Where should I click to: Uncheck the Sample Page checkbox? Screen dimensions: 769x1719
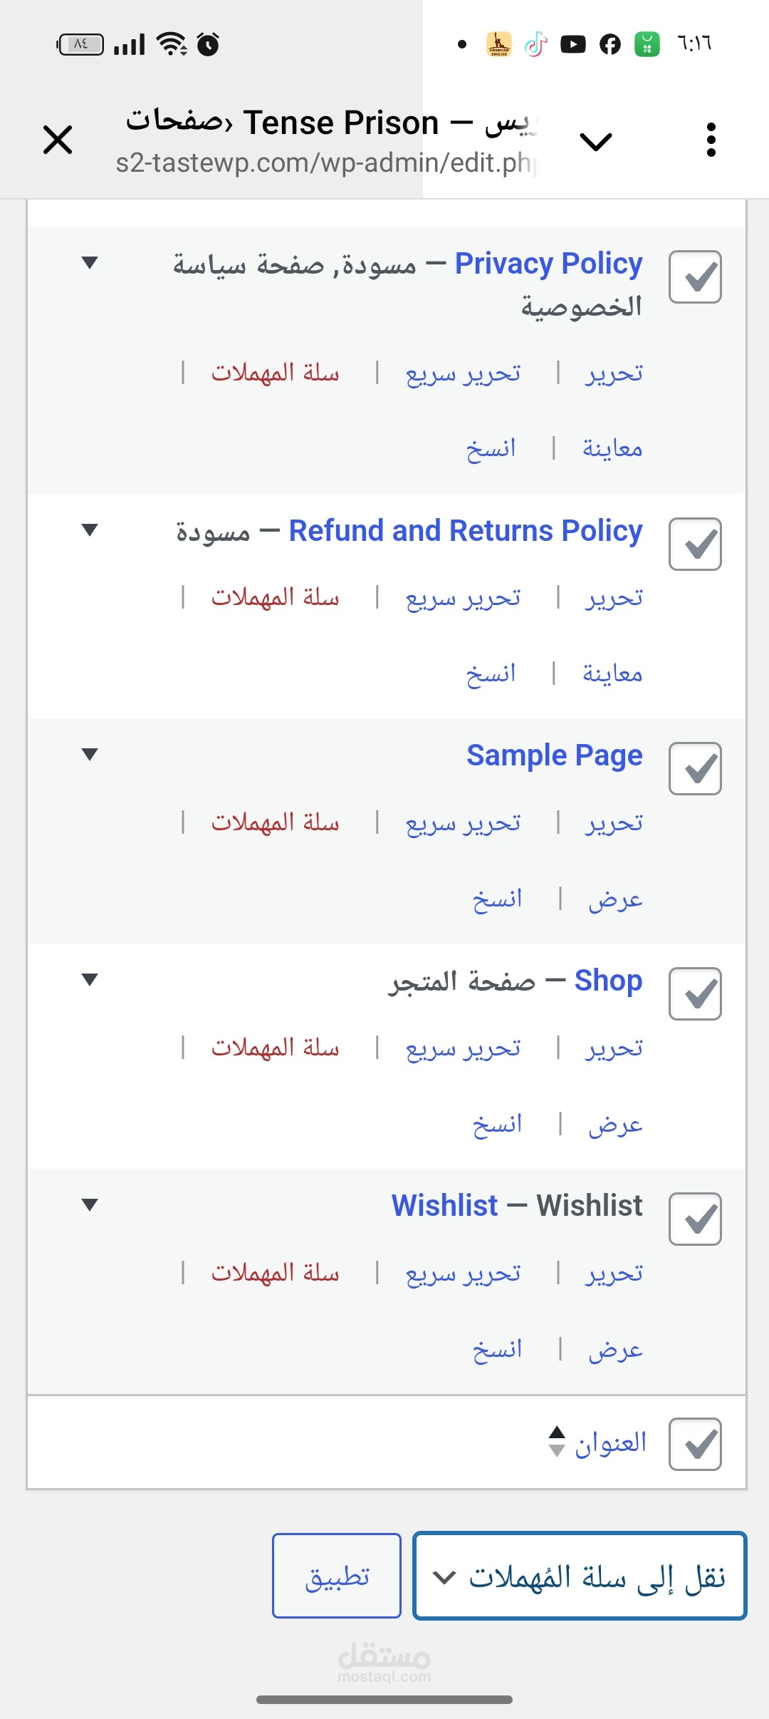pyautogui.click(x=695, y=769)
